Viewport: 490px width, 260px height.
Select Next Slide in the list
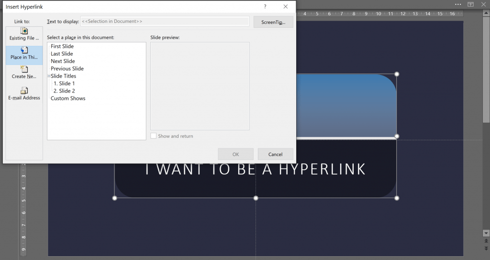click(x=63, y=61)
